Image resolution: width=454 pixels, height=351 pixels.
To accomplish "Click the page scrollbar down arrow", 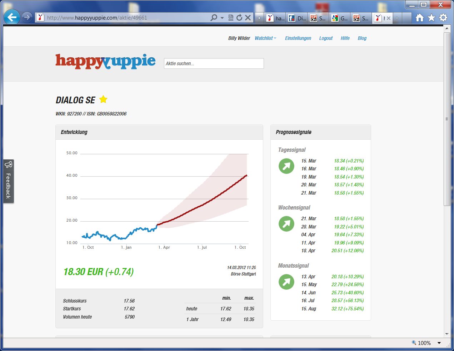I will click(x=447, y=334).
